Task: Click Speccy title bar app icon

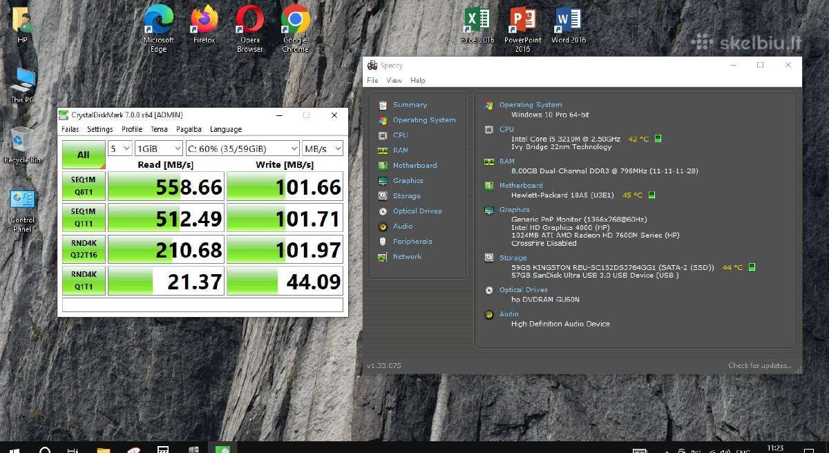Action: tap(372, 66)
